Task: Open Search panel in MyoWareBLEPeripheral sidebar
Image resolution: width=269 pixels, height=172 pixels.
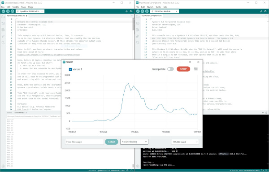Action: click(x=138, y=43)
